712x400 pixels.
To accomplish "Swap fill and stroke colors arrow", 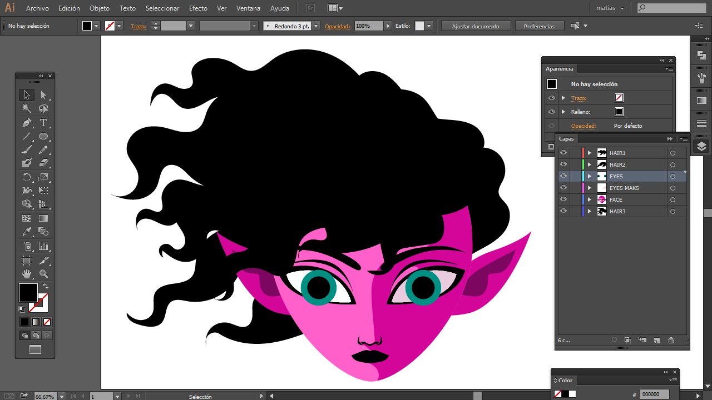I will pyautogui.click(x=45, y=286).
